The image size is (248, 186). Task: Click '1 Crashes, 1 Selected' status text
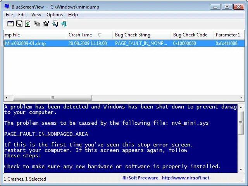(25, 179)
